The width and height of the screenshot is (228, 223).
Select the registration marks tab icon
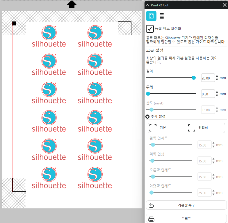[151, 16]
